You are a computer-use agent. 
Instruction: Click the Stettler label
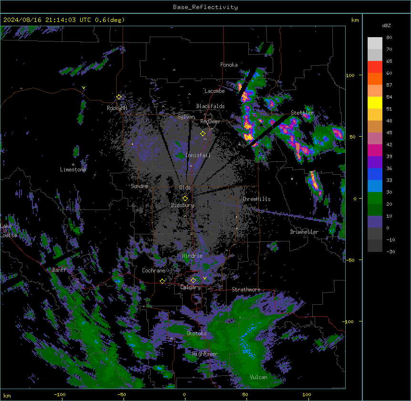click(302, 113)
